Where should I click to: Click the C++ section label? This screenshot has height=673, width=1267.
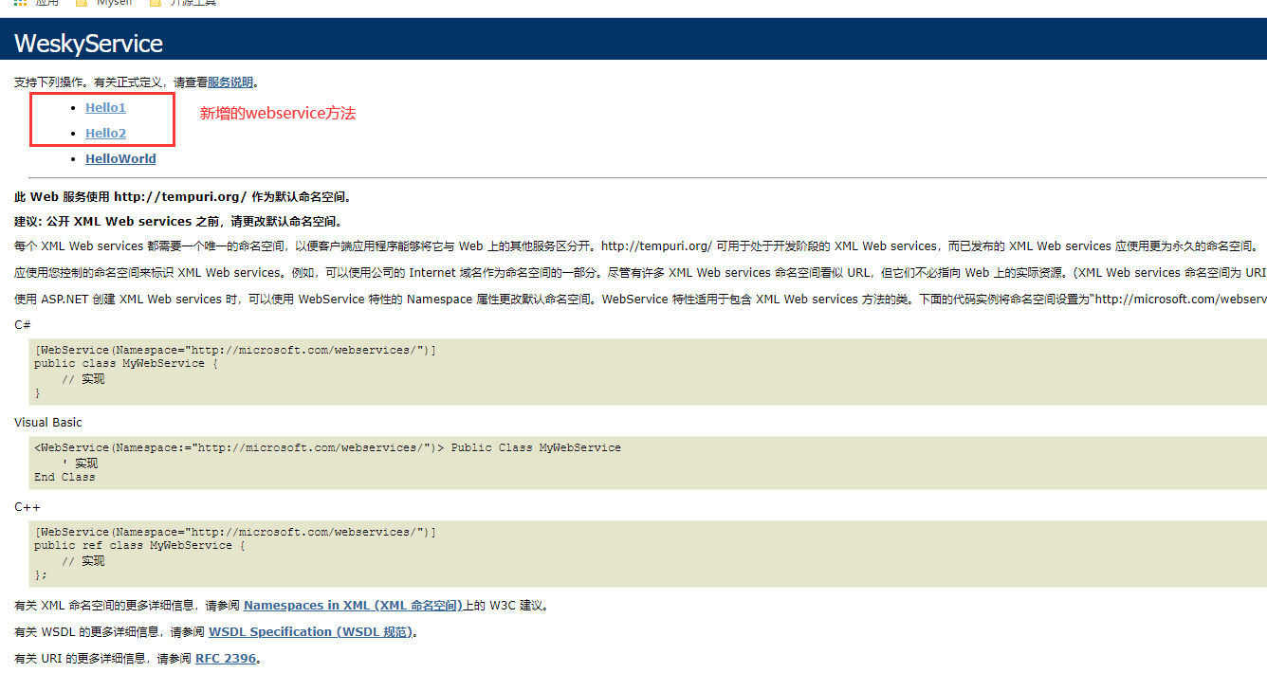(25, 506)
